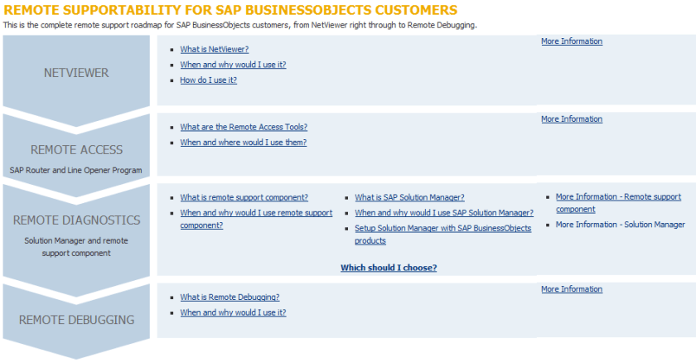Click 'When and why would I use remote support component?'
Screen dimensions: 696x363
(x=256, y=214)
